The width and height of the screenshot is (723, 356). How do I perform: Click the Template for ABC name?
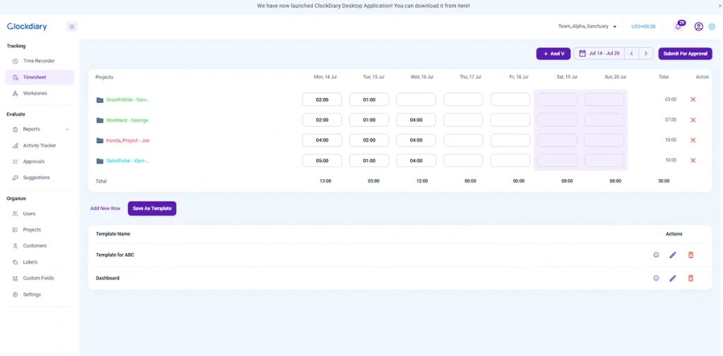(x=115, y=254)
